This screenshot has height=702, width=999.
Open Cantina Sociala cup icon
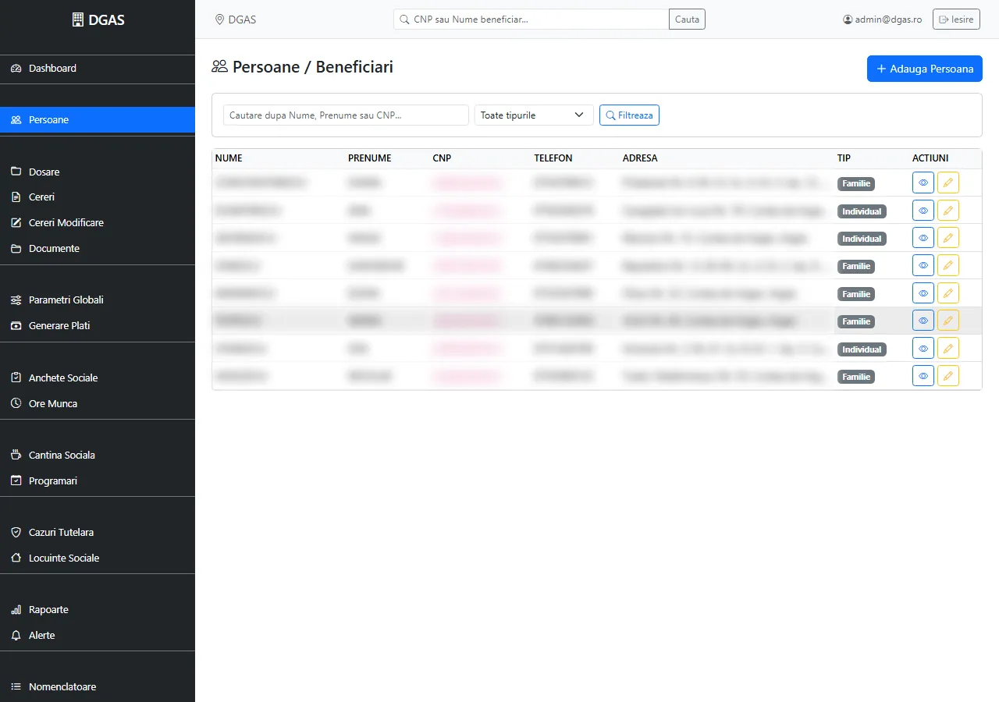[16, 455]
